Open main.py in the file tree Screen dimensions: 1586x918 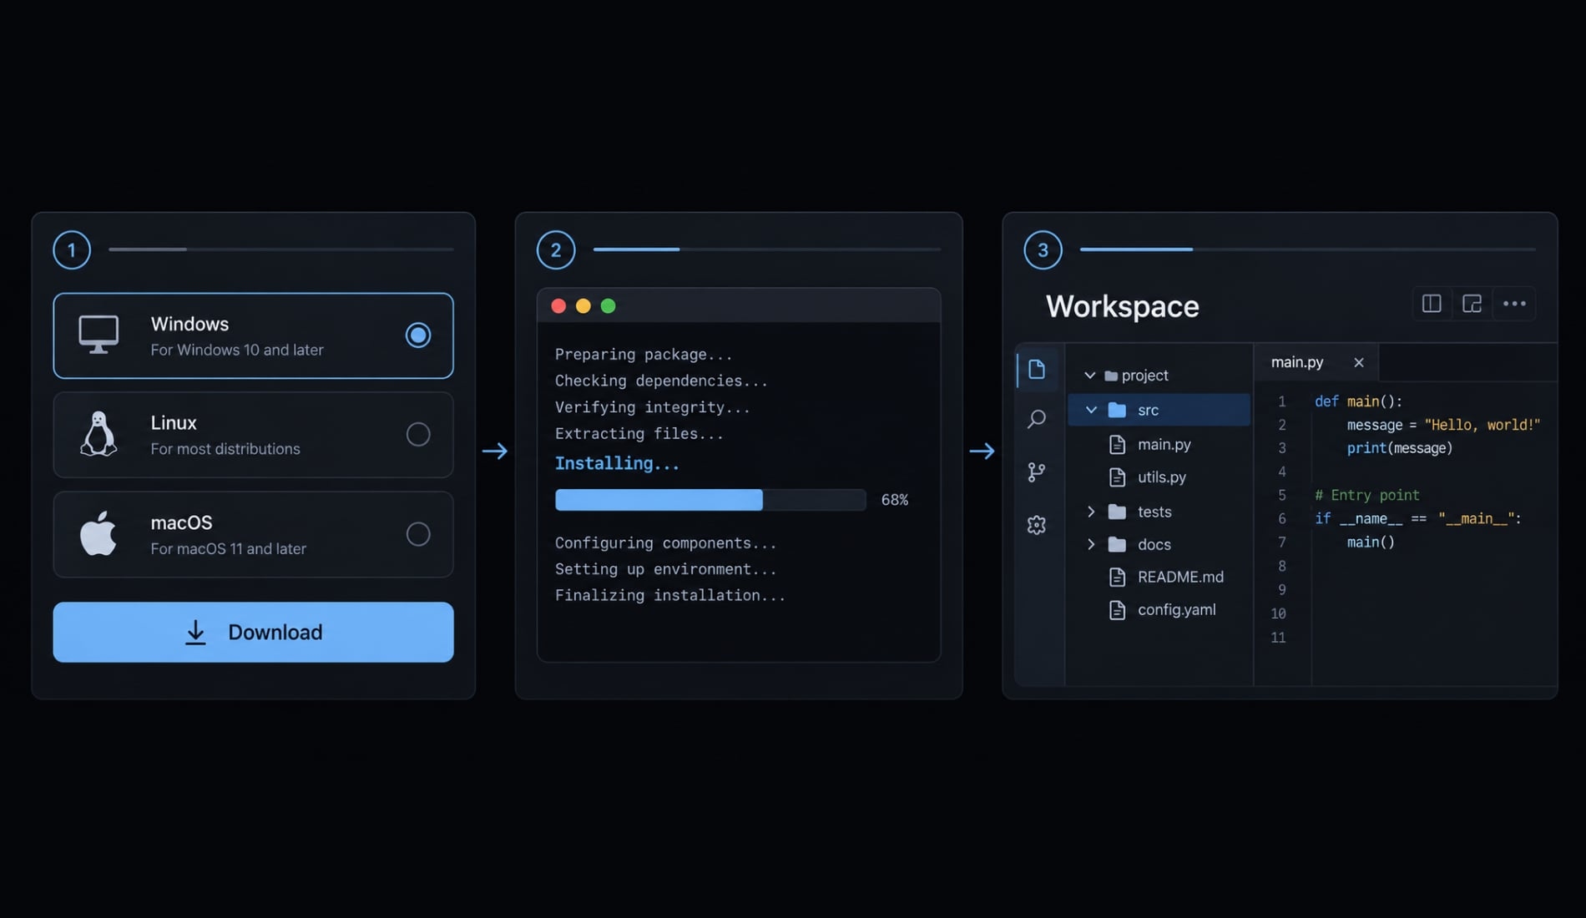tap(1164, 445)
